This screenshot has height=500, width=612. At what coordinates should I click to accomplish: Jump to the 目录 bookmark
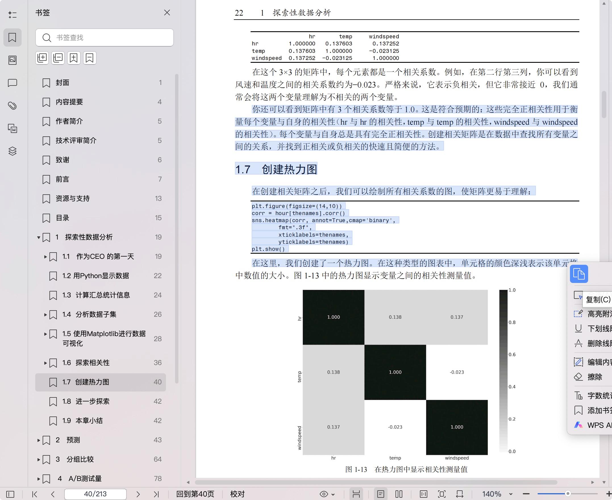101,218
